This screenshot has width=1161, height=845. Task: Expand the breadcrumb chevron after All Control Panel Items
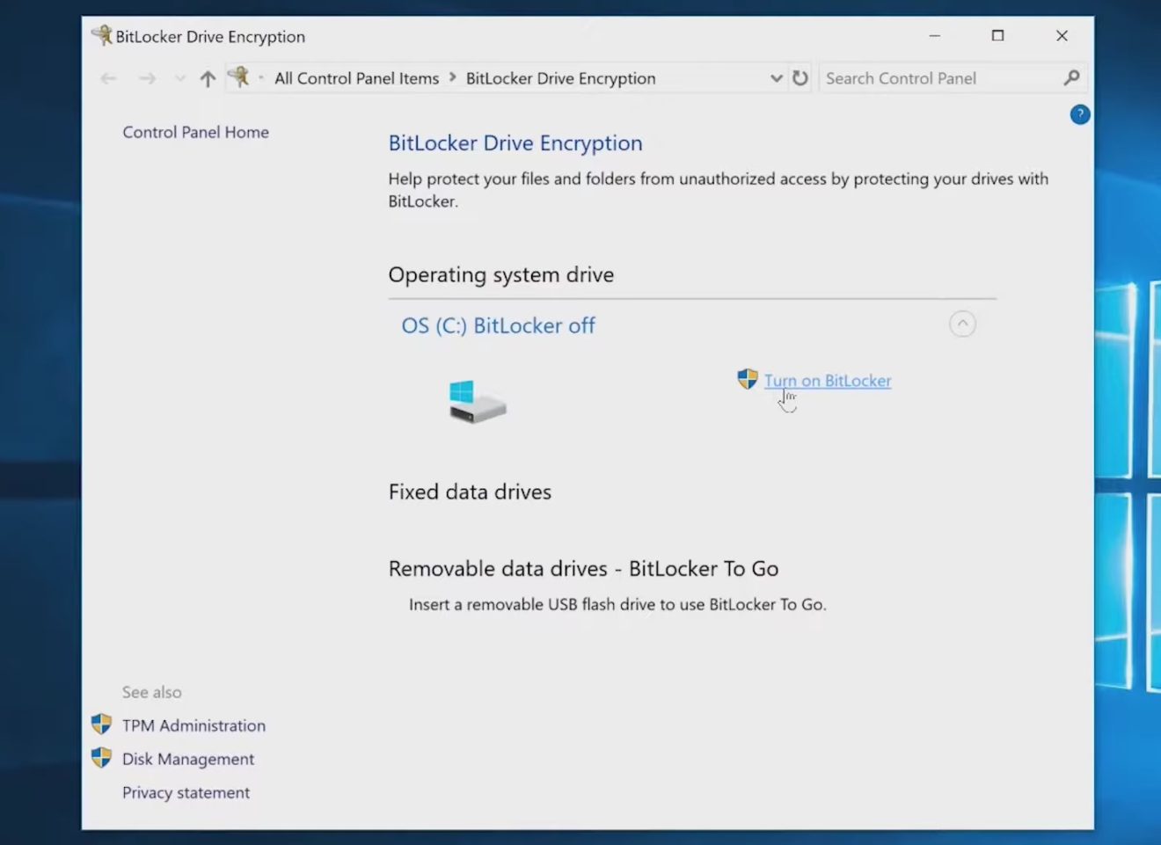pos(450,78)
